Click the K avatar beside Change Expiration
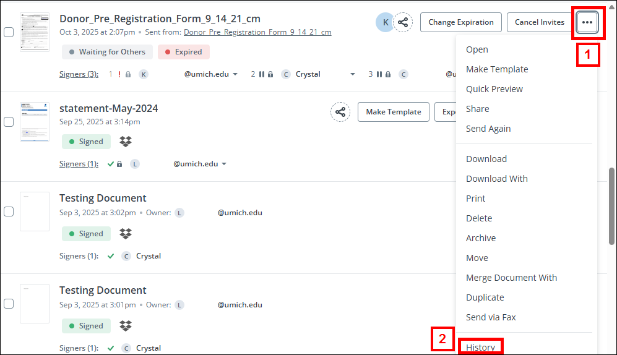 [385, 22]
